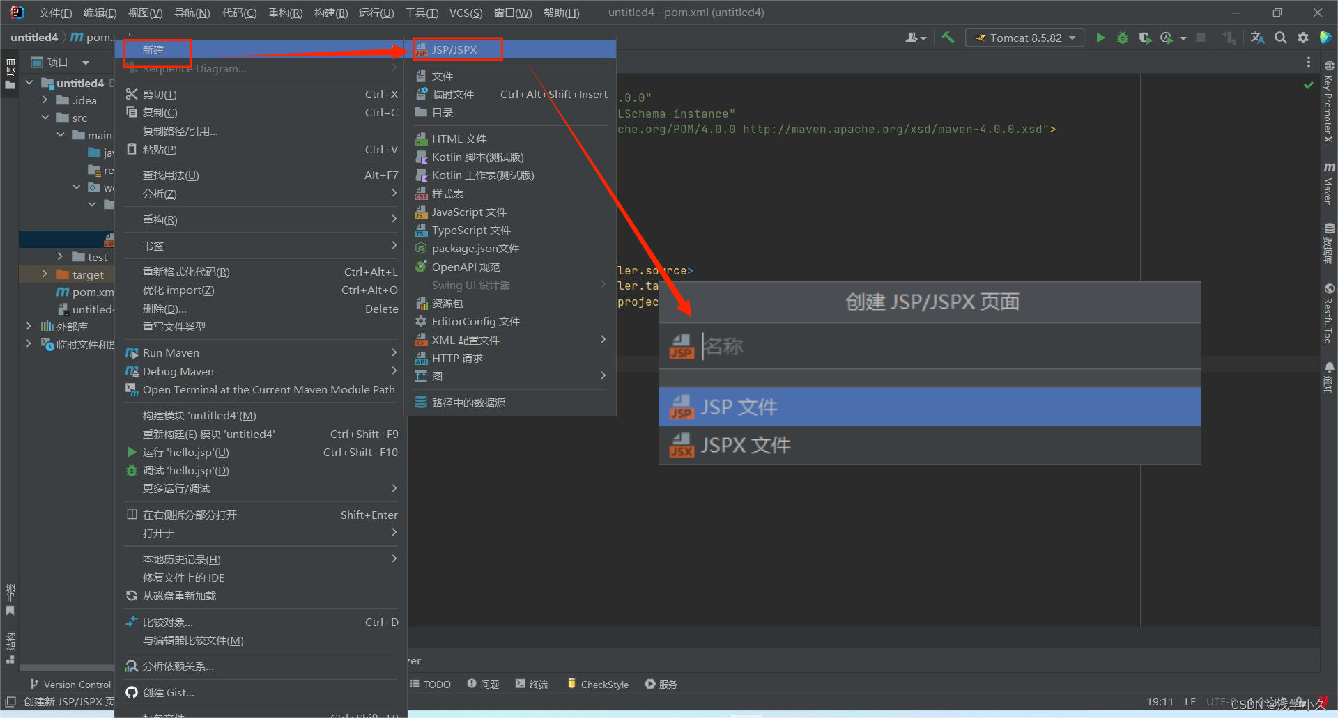Choose 创建 Gist in the context menu

pos(261,692)
